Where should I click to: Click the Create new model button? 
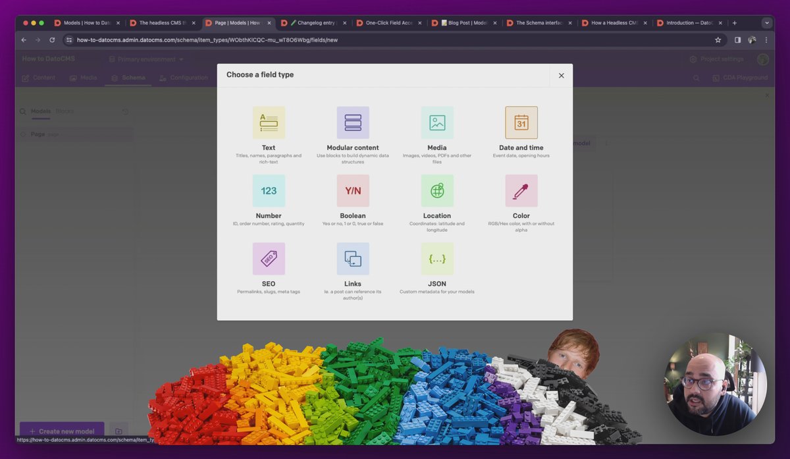(x=62, y=431)
